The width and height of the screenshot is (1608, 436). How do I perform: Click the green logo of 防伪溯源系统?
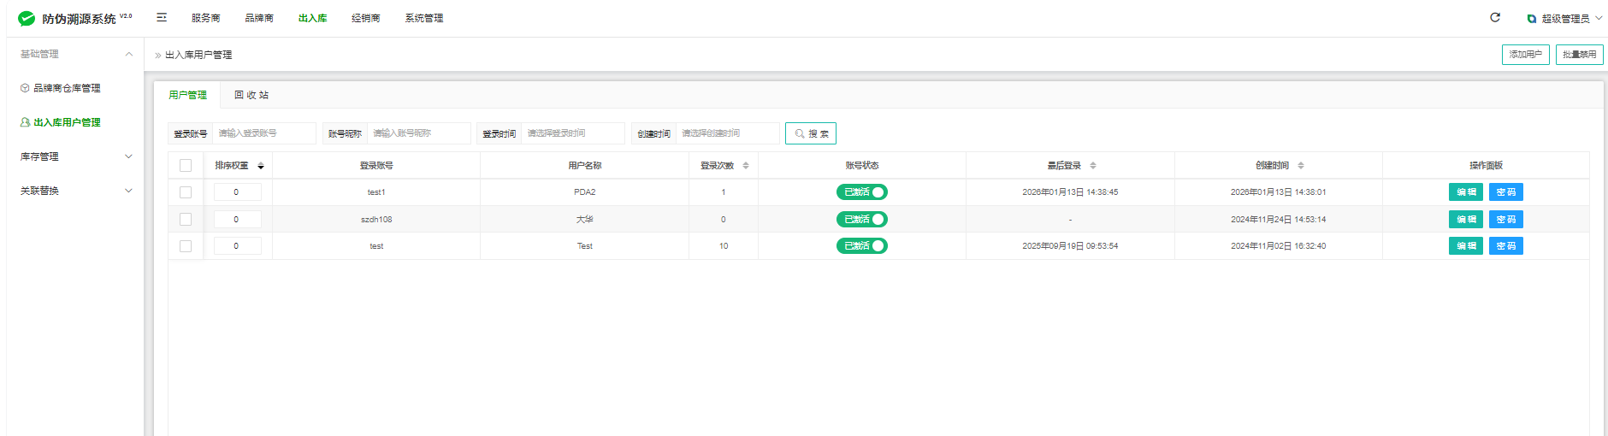point(27,18)
